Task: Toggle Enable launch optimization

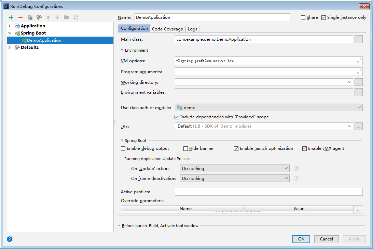Action: [x=236, y=148]
